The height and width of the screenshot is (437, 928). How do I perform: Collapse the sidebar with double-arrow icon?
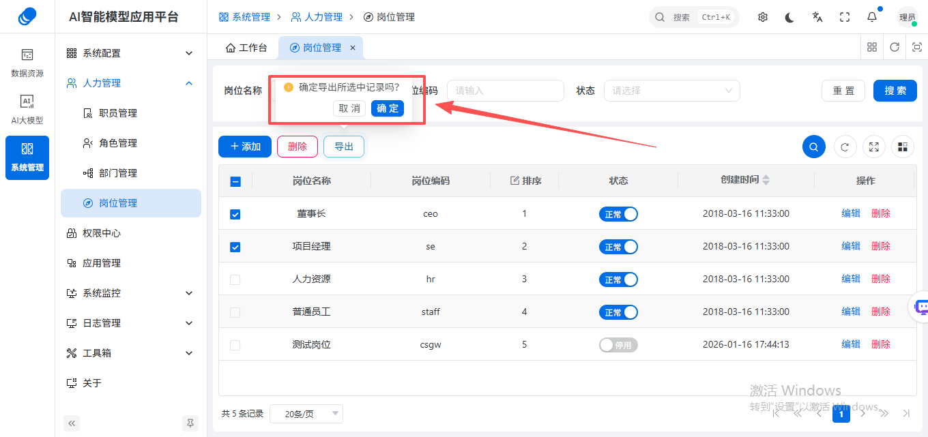pos(72,423)
